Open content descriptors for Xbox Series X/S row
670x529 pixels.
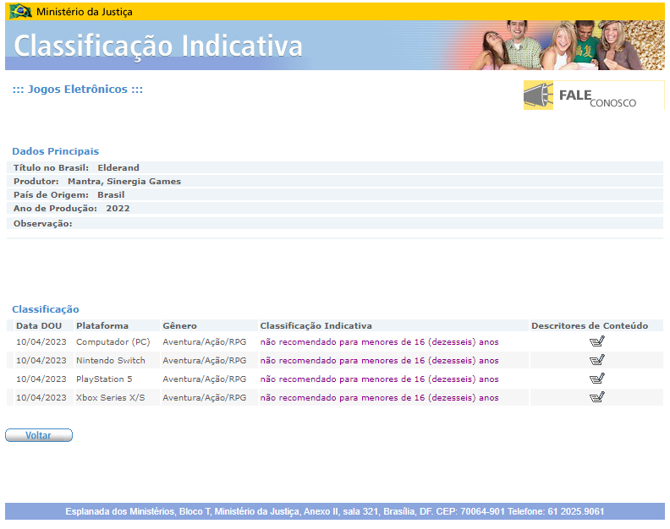pos(596,397)
